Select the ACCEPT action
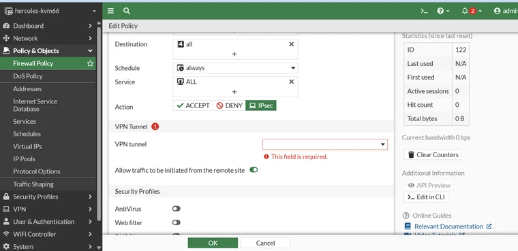Viewport: 518px width, 251px height. [x=193, y=105]
